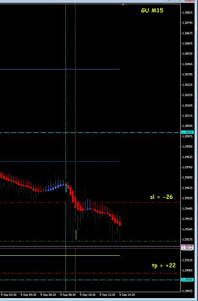Click price axis value 1.29485
This screenshot has width=198, height=301.
click(x=187, y=209)
